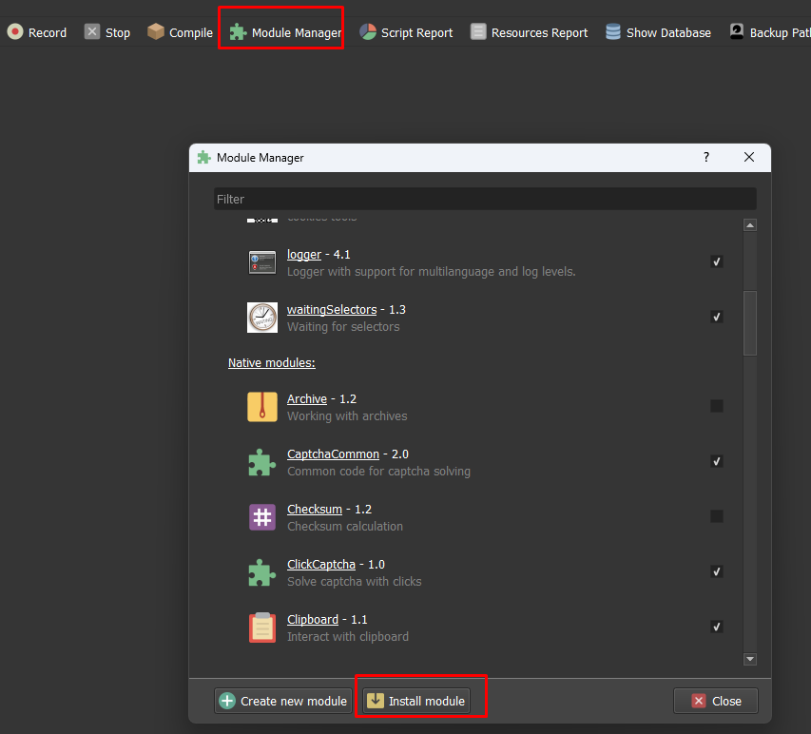Click the Checksum module hash icon

262,517
